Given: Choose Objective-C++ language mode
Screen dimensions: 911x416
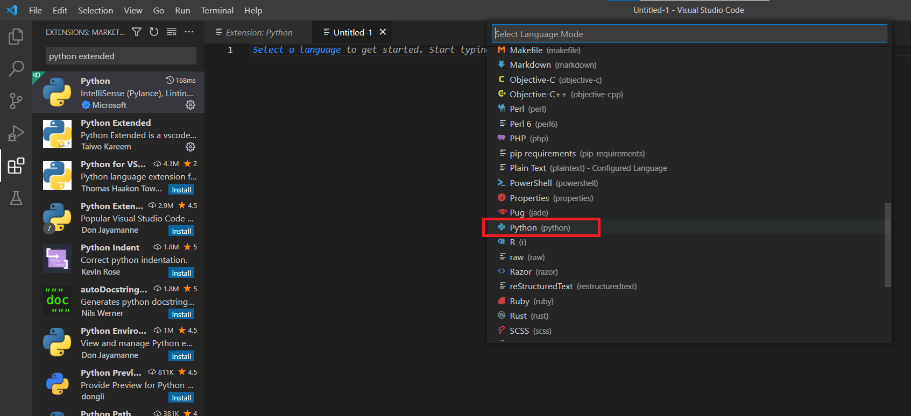Looking at the screenshot, I should [x=689, y=94].
